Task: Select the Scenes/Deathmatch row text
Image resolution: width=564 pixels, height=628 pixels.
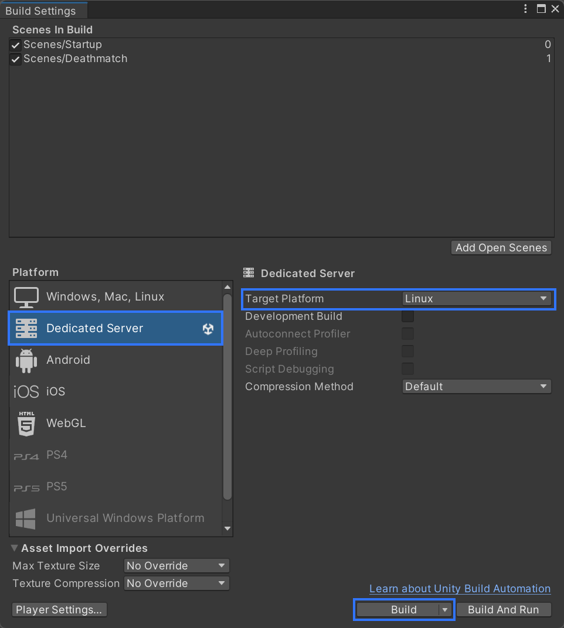Action: coord(76,59)
